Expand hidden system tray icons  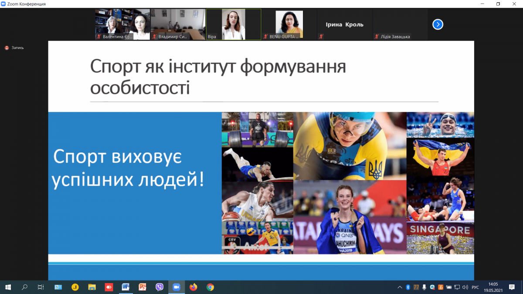pyautogui.click(x=400, y=287)
